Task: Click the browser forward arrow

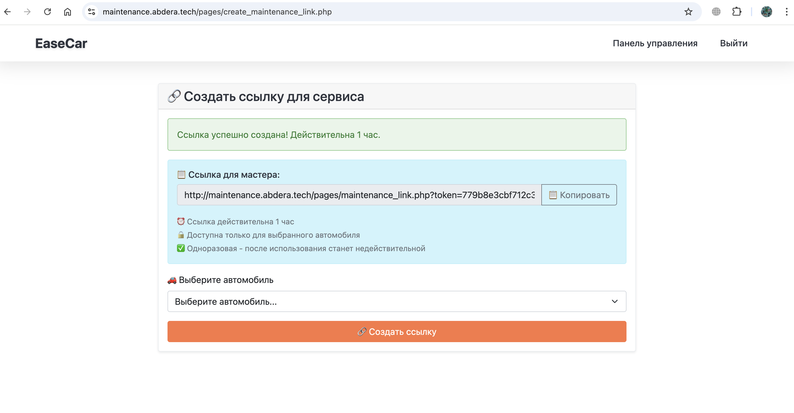Action: 27,12
